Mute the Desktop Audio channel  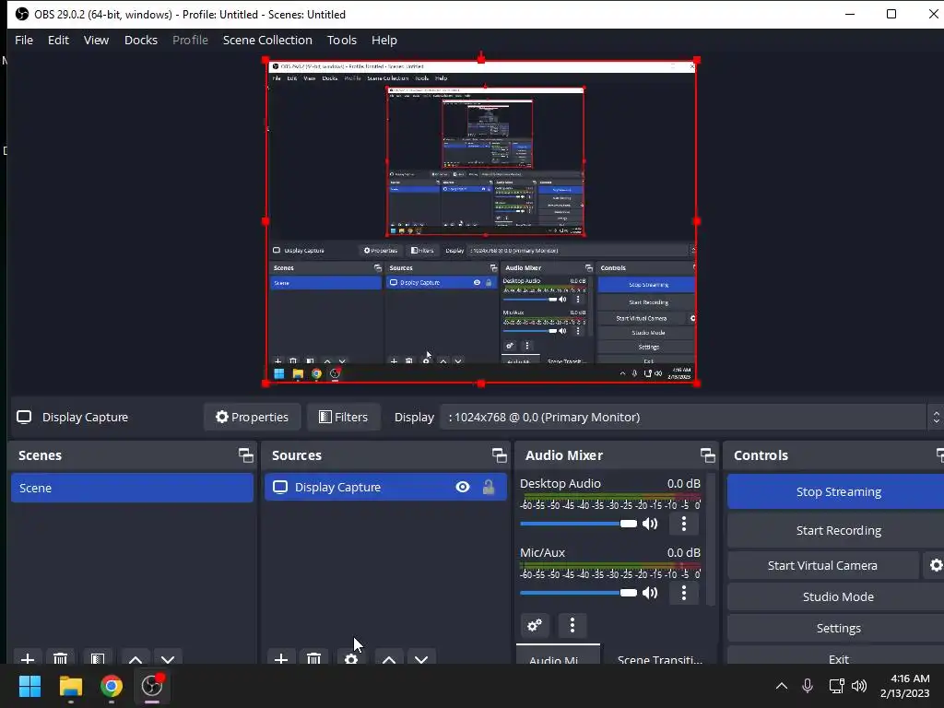650,524
